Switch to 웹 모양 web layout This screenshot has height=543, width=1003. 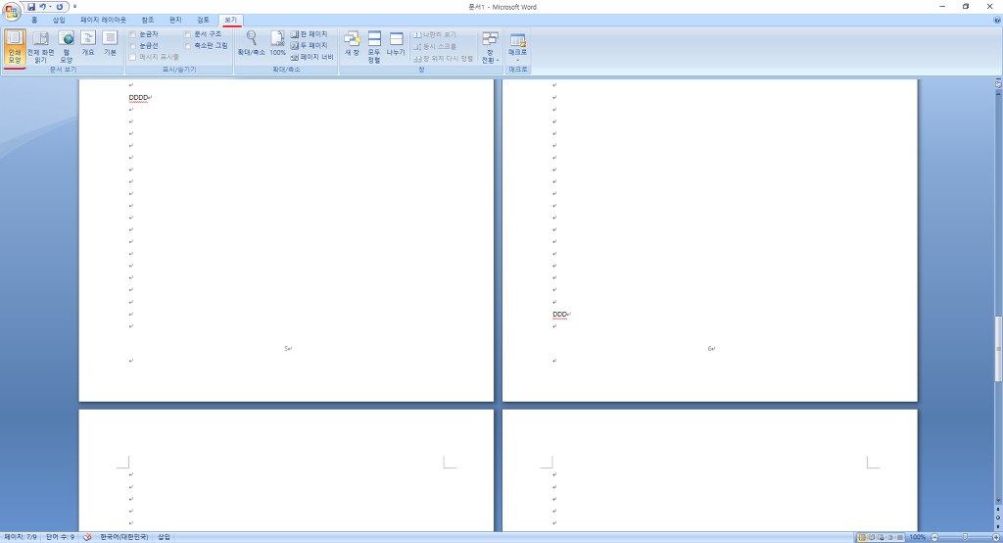tap(67, 47)
